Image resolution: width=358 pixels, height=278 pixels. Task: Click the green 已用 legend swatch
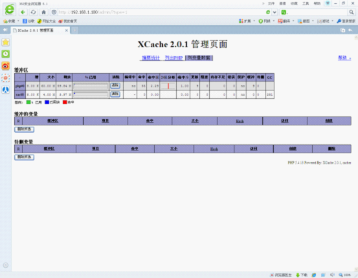point(28,102)
